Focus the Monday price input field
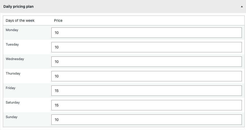 tap(147, 33)
